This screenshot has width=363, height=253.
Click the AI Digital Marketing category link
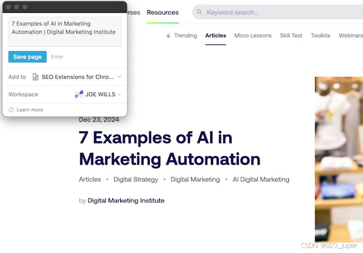(261, 180)
